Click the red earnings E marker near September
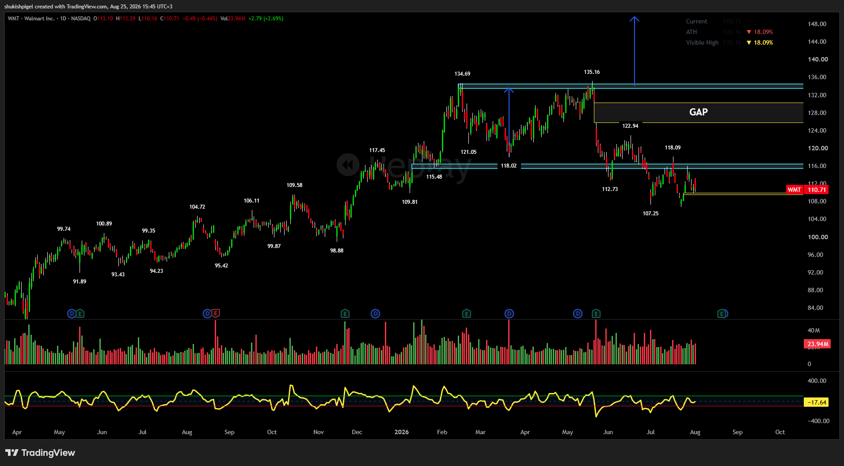Viewport: 844px width, 466px height. point(215,313)
